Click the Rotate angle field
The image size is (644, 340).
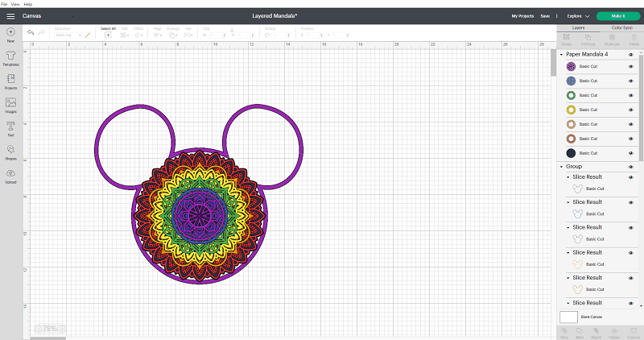281,35
